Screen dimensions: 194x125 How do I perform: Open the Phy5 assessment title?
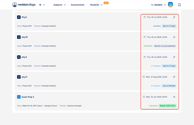pyautogui.click(x=24, y=17)
